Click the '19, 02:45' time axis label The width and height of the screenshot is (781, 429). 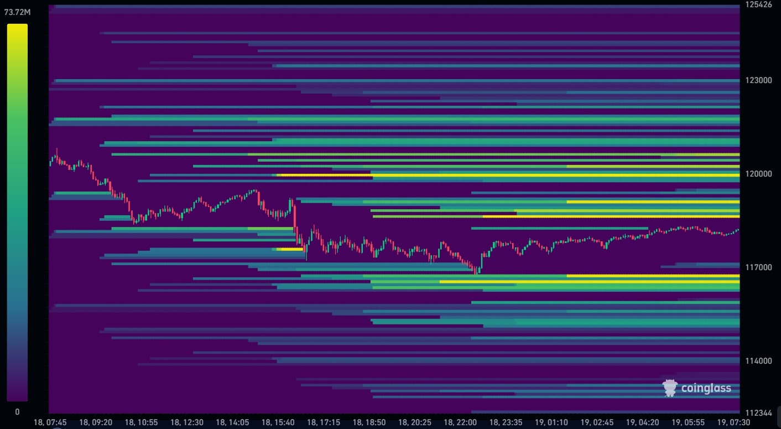click(597, 422)
